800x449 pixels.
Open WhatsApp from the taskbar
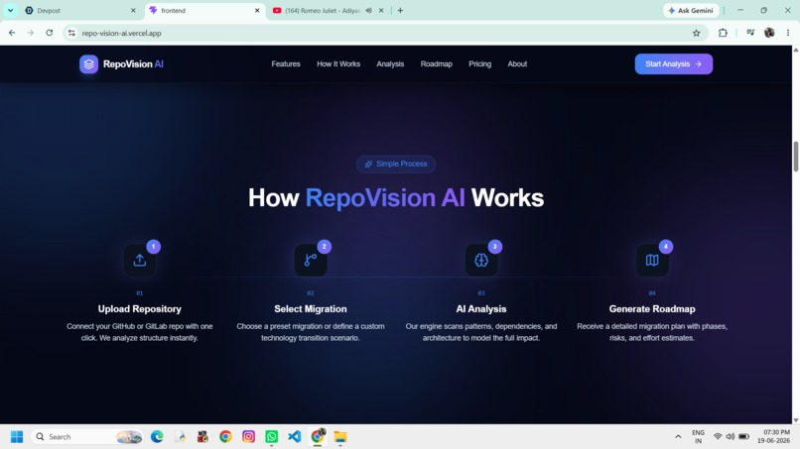click(x=271, y=437)
